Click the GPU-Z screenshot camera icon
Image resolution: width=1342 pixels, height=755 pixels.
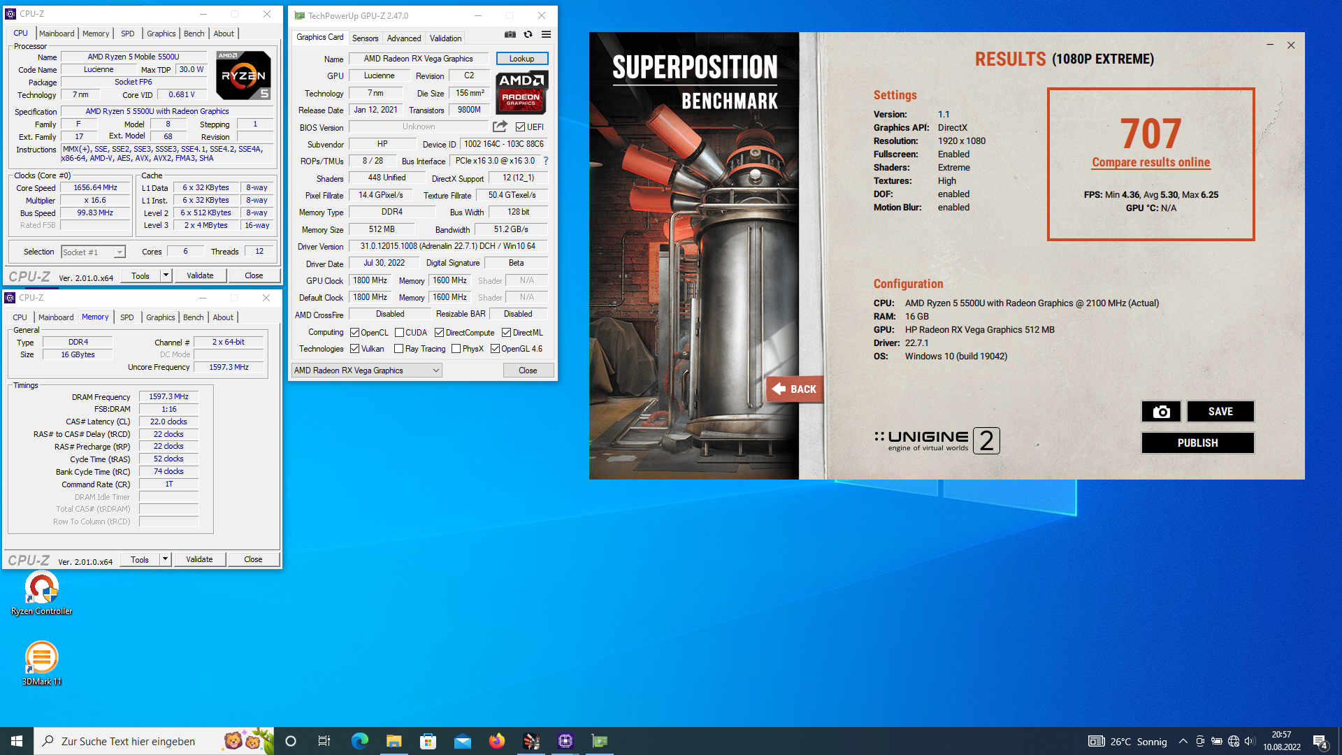pyautogui.click(x=510, y=34)
